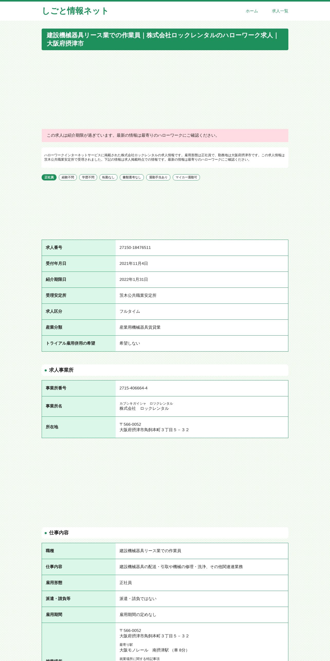
Task: Open the 求人一覧 navigation link
Action: click(280, 11)
